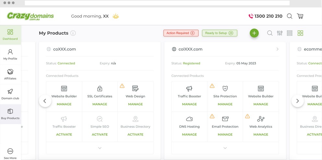Click Business Directory pin icon in coXXX.com card

(x=135, y=119)
